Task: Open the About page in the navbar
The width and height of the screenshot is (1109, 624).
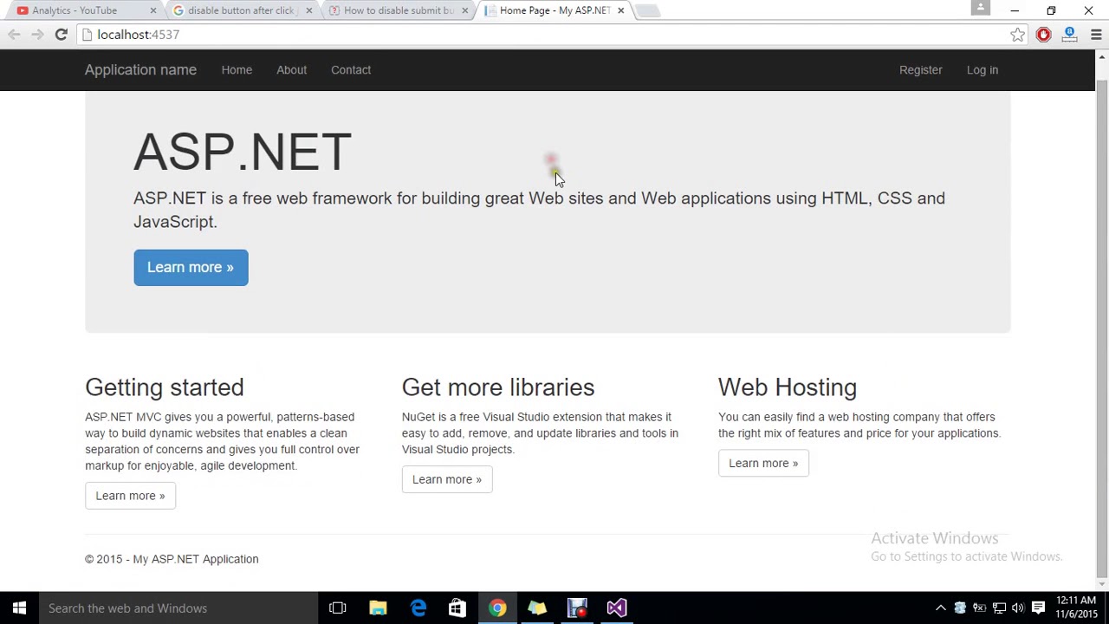Action: [291, 70]
